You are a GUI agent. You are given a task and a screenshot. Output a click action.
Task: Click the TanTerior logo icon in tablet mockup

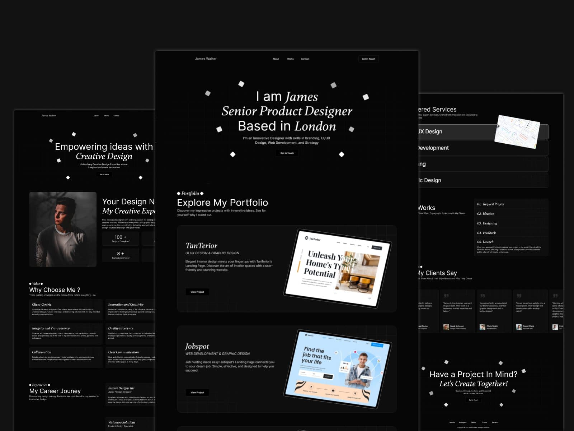coord(306,238)
